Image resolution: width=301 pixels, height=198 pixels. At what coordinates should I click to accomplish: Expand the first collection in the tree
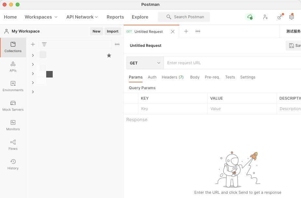click(x=33, y=55)
